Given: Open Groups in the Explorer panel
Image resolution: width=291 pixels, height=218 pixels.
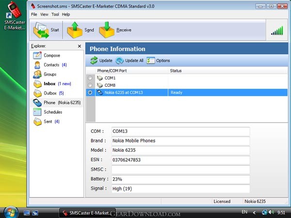Looking at the screenshot, I should point(45,74).
